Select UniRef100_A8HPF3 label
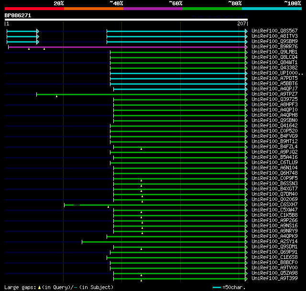This screenshot has height=291, width=306. coord(274,105)
